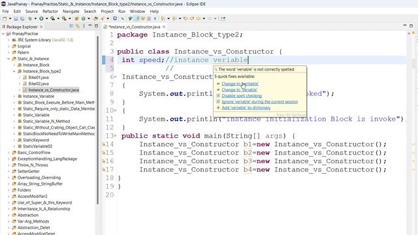This screenshot has width=418, height=235.
Task: Click the Search flashlight toolbar icon
Action: [103, 19]
